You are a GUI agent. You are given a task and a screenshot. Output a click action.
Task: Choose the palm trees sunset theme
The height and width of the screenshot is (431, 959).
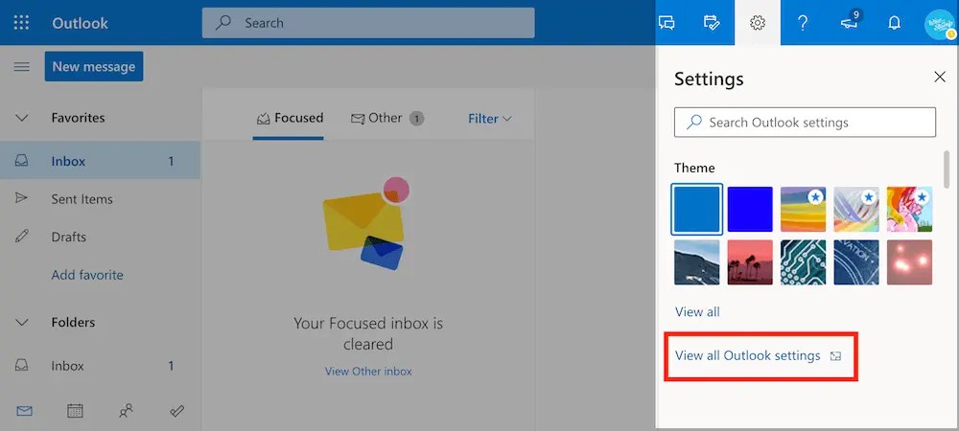pyautogui.click(x=750, y=261)
